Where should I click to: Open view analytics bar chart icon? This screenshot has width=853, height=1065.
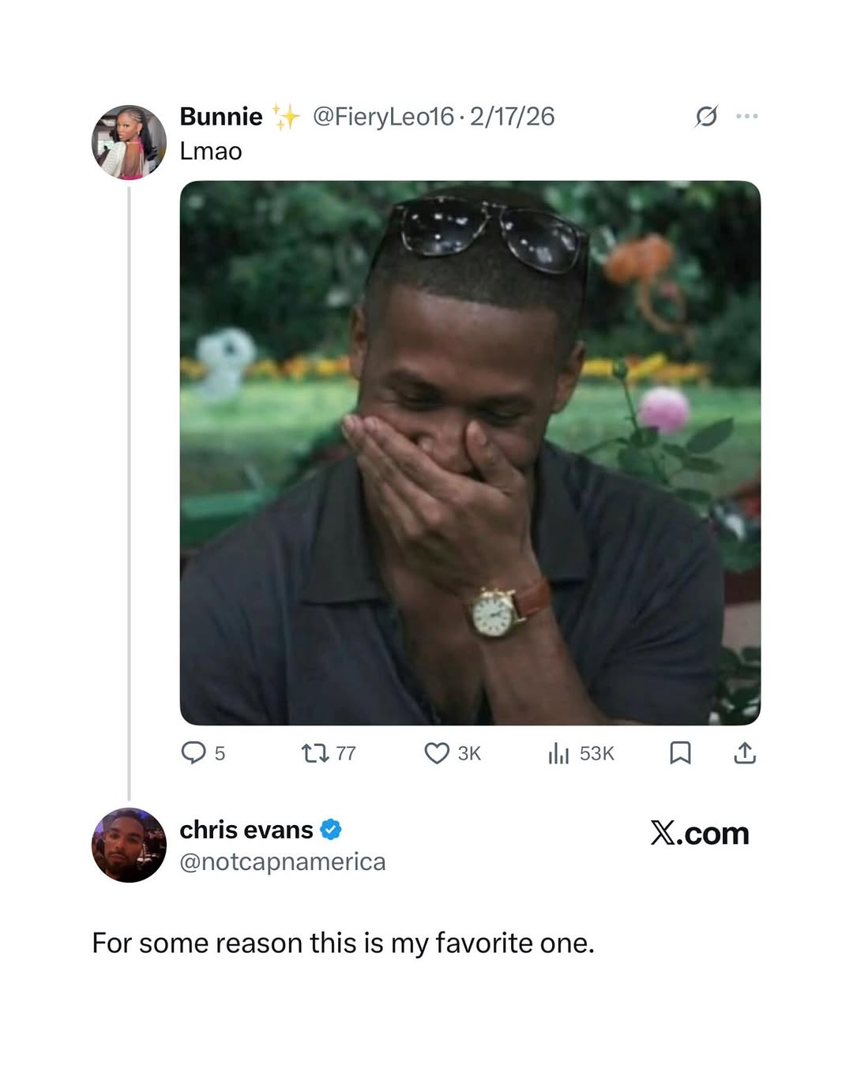point(558,753)
